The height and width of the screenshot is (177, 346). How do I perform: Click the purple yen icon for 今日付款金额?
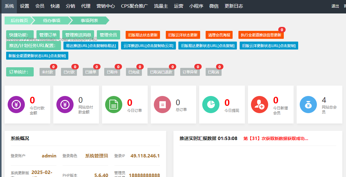pos(16,105)
